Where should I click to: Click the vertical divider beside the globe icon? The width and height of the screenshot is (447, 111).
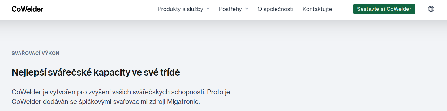tap(422, 9)
